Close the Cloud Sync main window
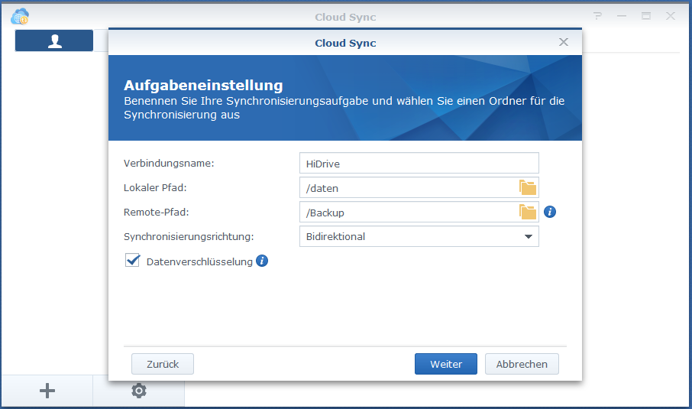The width and height of the screenshot is (692, 409). tap(671, 16)
